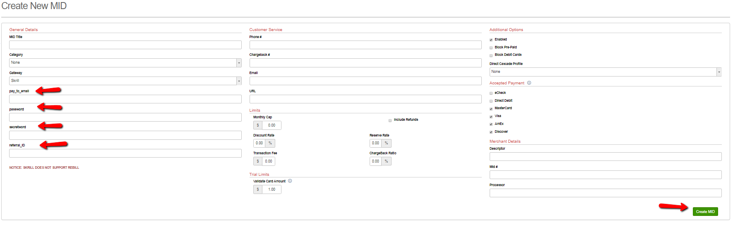Check the Block Debit Cards box
Screen dimensions: 733x225
[x=491, y=55]
